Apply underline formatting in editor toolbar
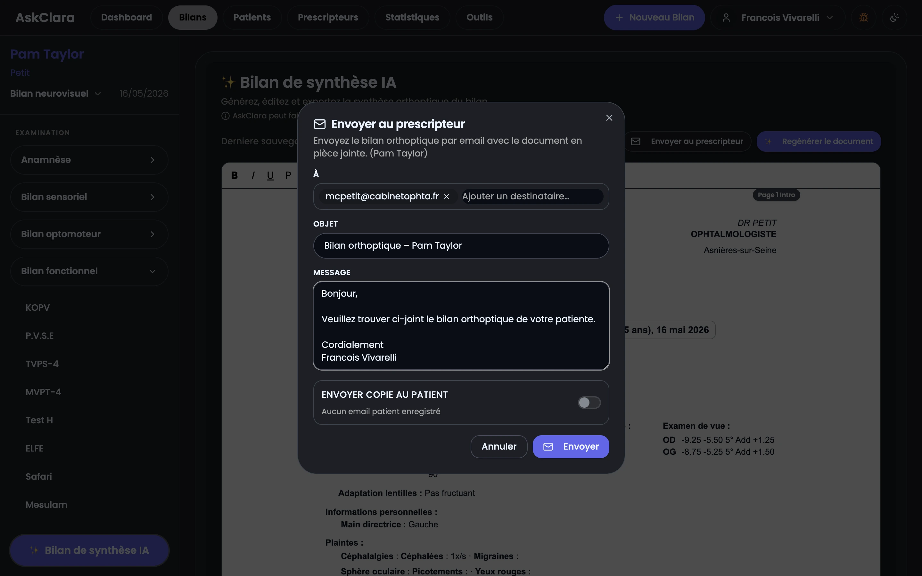 270,175
